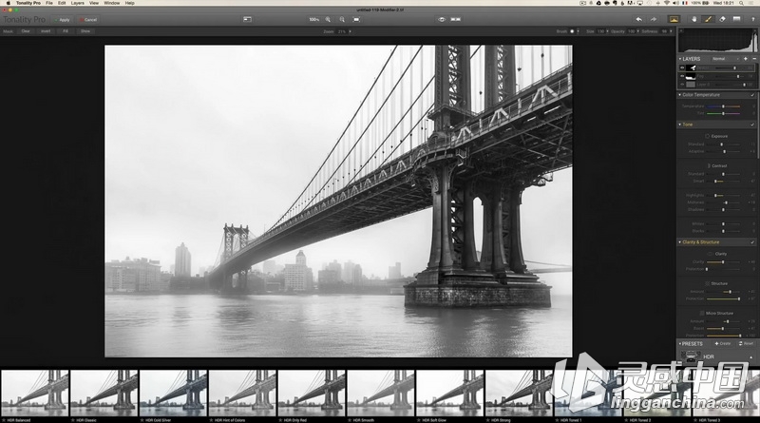Viewport: 760px width, 423px height.
Task: Select the Brush masking tool
Action: 708,19
